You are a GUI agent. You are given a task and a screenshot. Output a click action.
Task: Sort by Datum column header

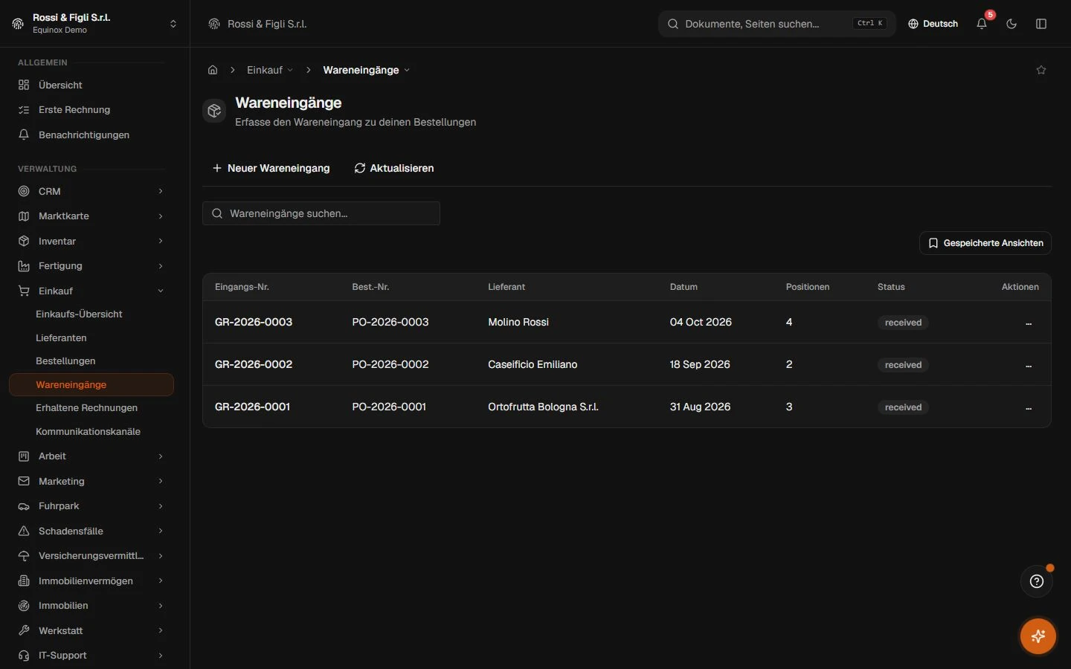click(x=684, y=287)
